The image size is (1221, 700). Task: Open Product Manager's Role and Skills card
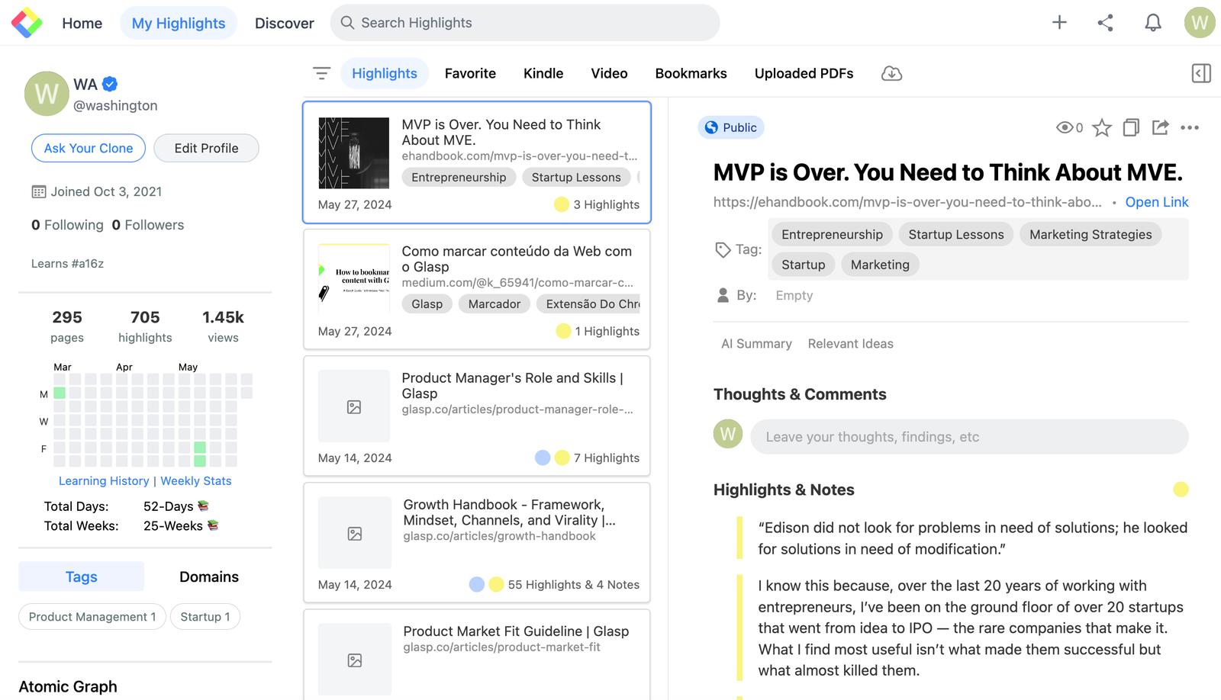[x=477, y=416]
